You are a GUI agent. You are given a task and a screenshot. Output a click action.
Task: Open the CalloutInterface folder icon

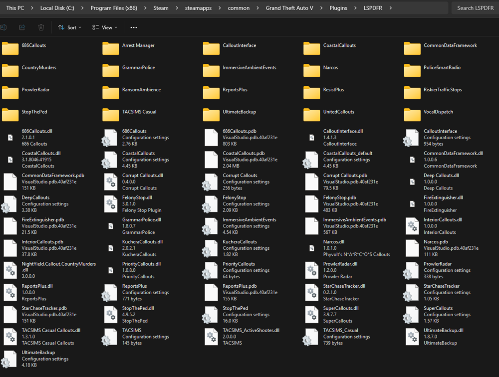pyautogui.click(x=211, y=48)
